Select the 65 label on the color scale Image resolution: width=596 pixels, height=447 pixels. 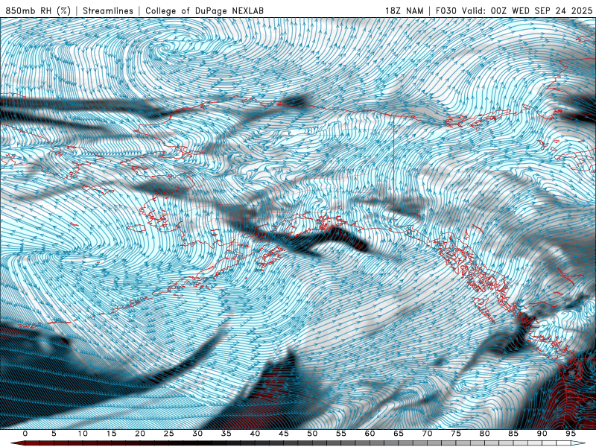click(x=399, y=434)
